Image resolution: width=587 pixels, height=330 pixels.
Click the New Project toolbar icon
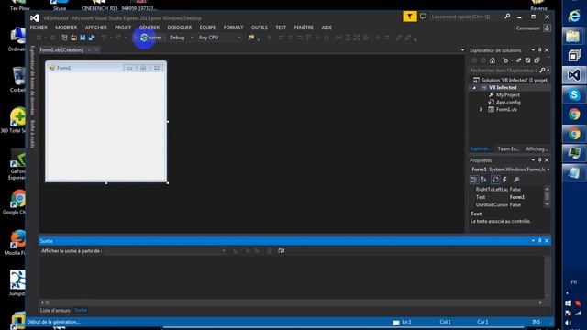(64, 38)
